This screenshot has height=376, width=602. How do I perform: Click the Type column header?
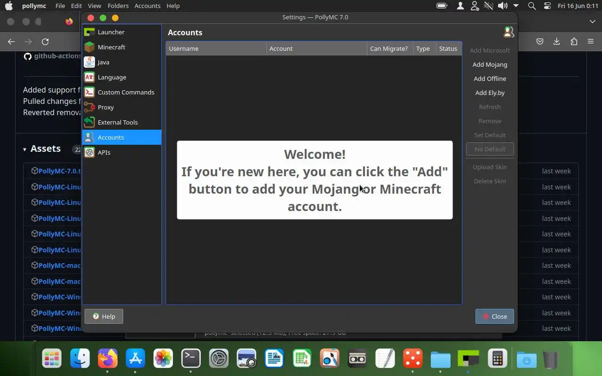424,48
